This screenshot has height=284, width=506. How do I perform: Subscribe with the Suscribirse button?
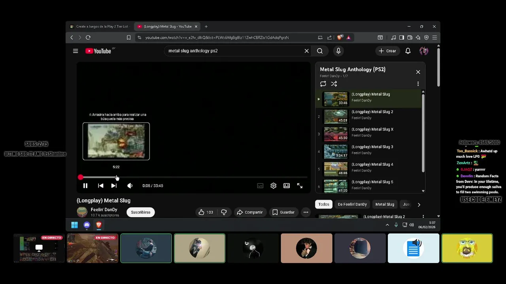tap(141, 212)
